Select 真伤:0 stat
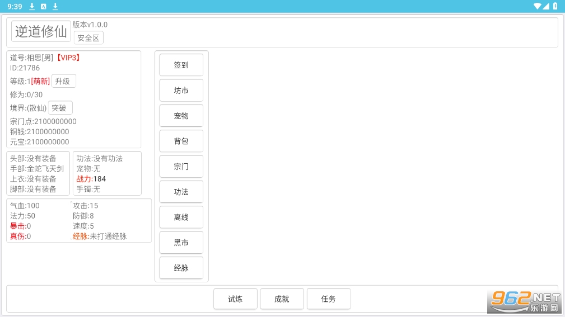This screenshot has height=317, width=565. tap(21, 236)
